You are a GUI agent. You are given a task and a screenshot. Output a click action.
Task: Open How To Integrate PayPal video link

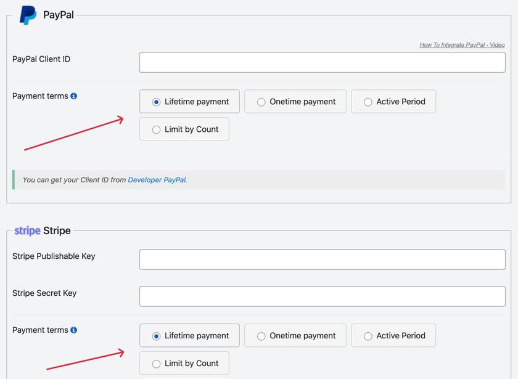(462, 45)
